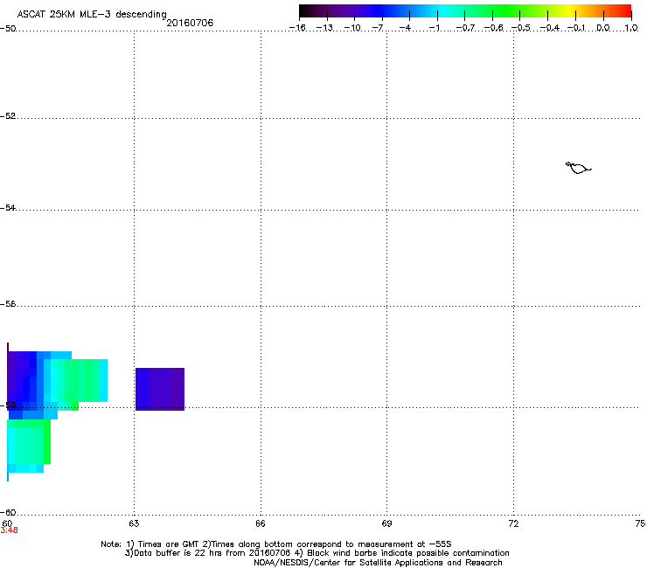Screen dimensions: 647x568
Task: Click the -10 color bar label
Action: [x=352, y=28]
